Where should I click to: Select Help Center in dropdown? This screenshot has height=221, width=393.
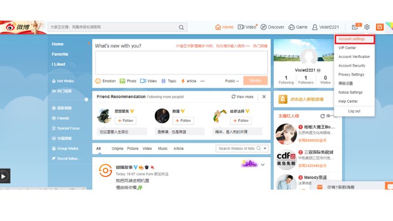pyautogui.click(x=348, y=102)
